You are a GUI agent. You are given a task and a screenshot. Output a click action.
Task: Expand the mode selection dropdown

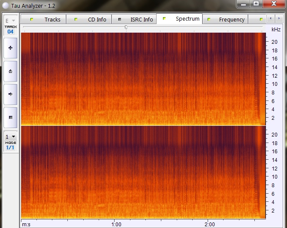(x=10, y=137)
